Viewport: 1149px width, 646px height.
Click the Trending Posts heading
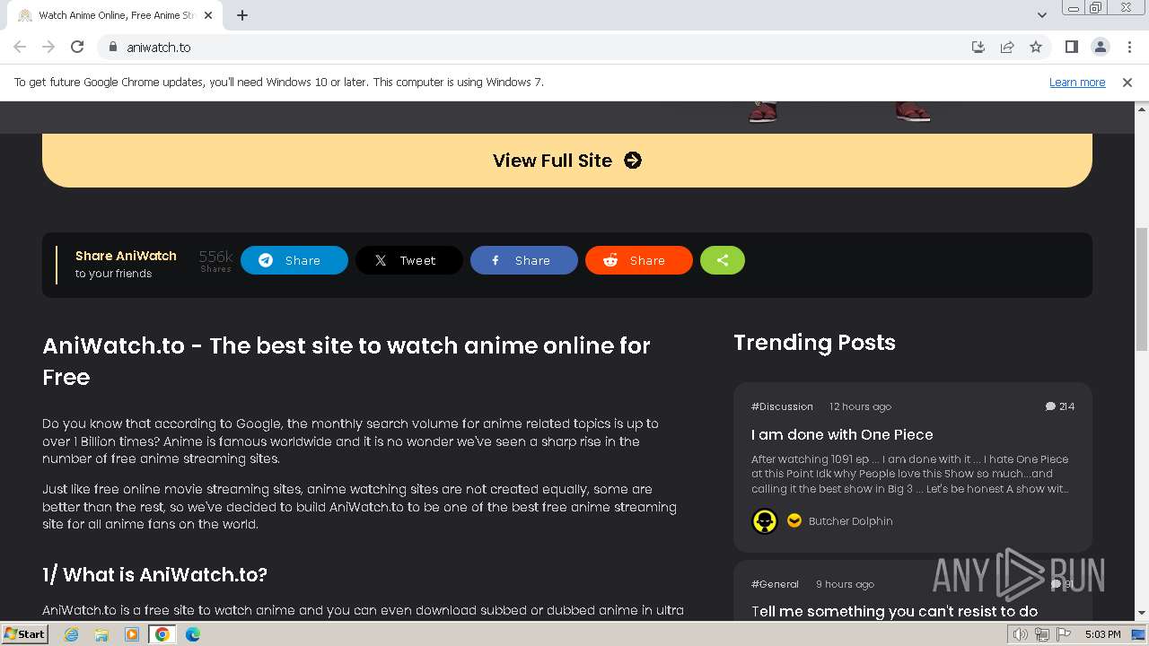coord(814,343)
